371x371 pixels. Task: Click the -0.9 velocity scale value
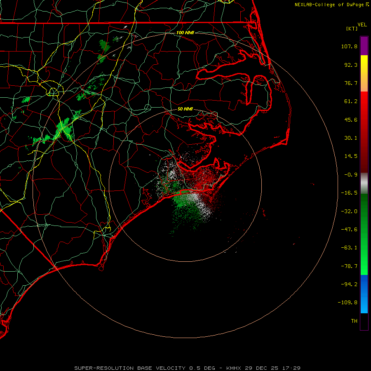[x=351, y=175]
